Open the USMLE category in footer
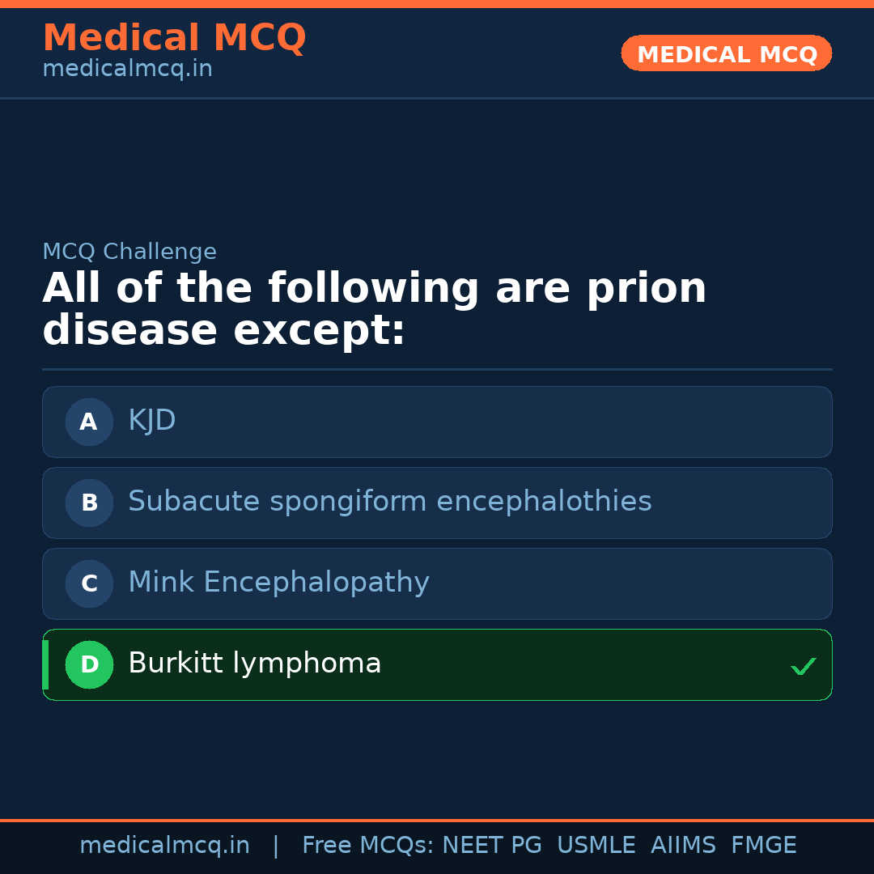874x874 pixels. (x=596, y=845)
